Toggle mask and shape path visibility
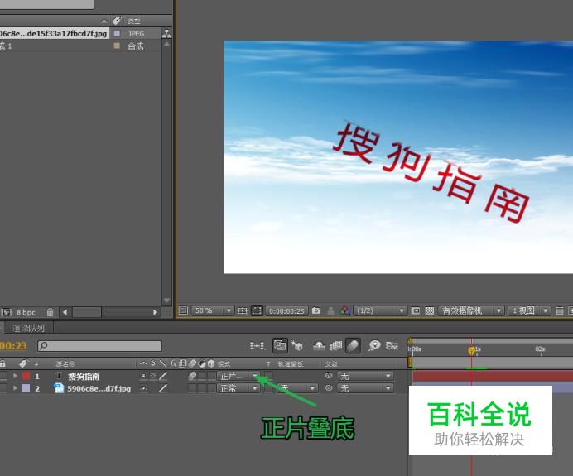This screenshot has height=476, width=573. (257, 311)
